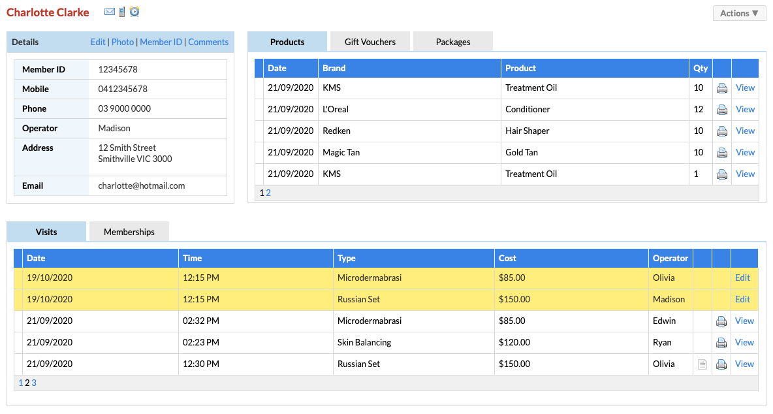The width and height of the screenshot is (773, 414).
Task: Open the Comments link in Details
Action: 208,42
